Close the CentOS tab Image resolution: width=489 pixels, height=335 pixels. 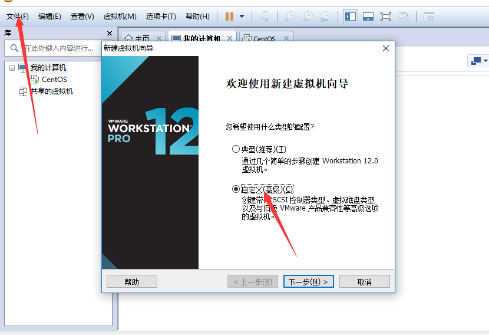(x=286, y=38)
